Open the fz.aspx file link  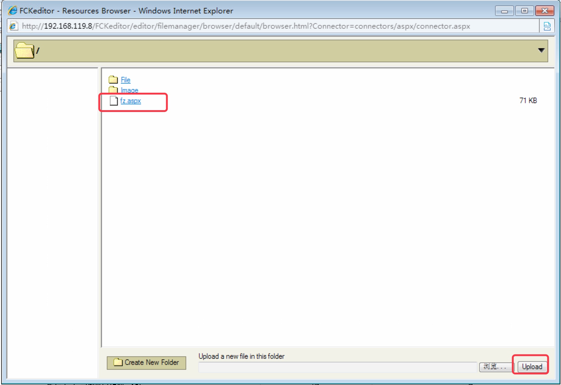130,101
